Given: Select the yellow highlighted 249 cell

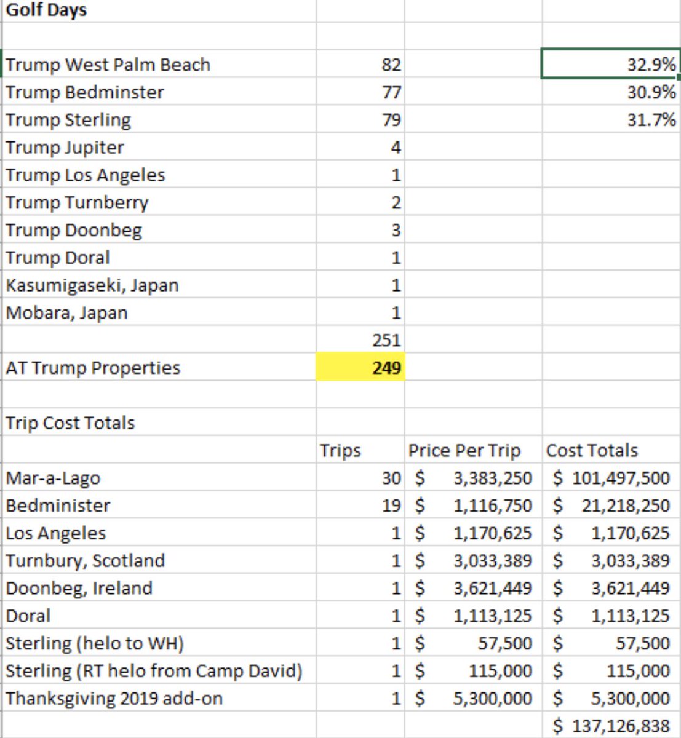Looking at the screenshot, I should (361, 368).
